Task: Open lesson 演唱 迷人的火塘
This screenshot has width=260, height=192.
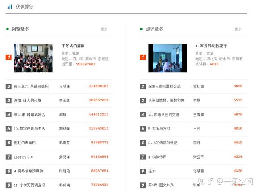Action: click(x=28, y=101)
